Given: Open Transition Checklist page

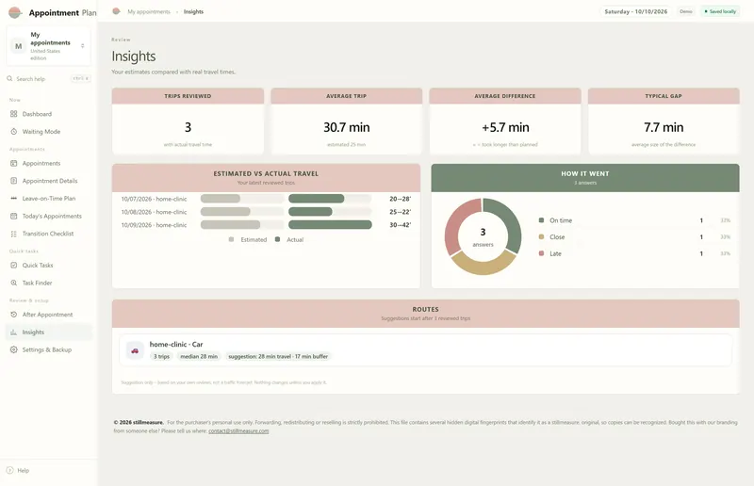Looking at the screenshot, I should 48,234.
